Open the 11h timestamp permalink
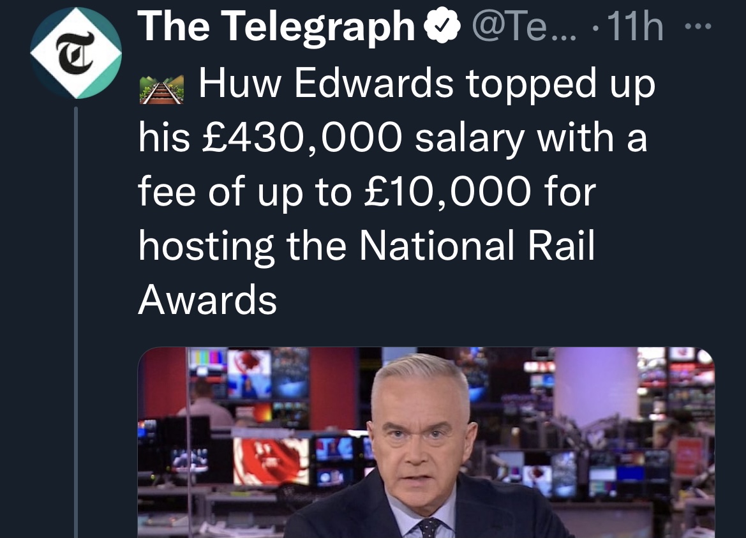 coord(635,27)
